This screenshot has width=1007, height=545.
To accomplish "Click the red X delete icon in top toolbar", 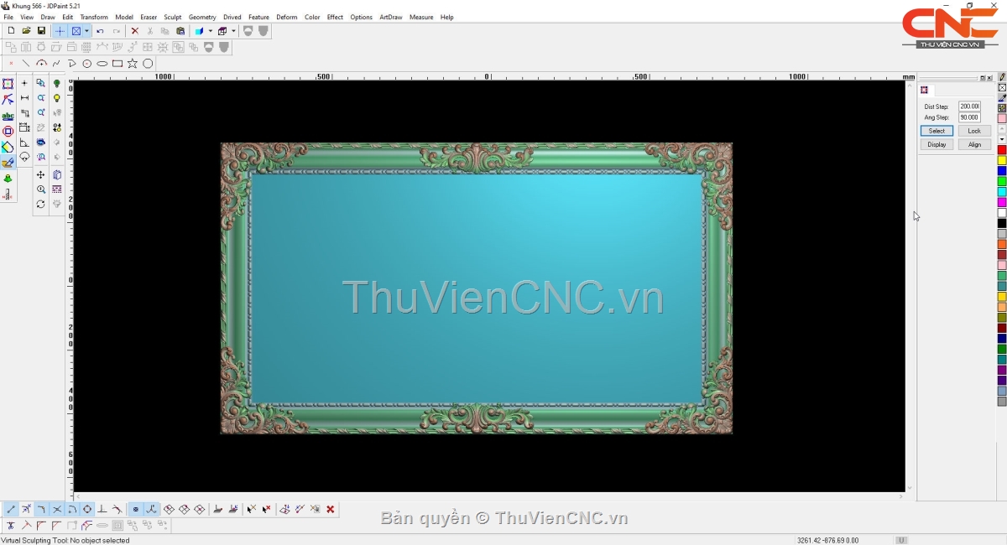I will (134, 31).
